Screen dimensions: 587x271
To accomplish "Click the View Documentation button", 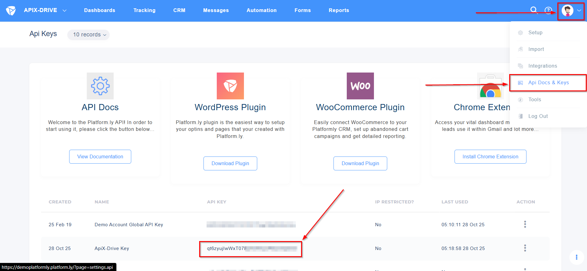I will click(100, 156).
